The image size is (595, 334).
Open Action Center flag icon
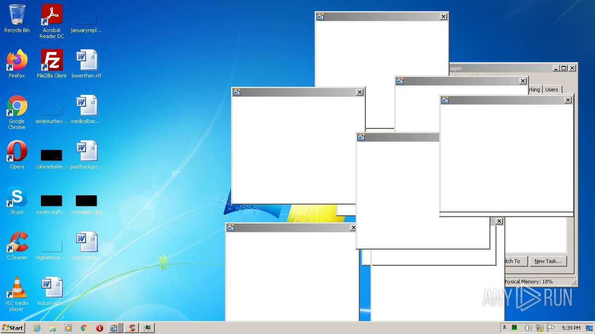click(x=551, y=328)
